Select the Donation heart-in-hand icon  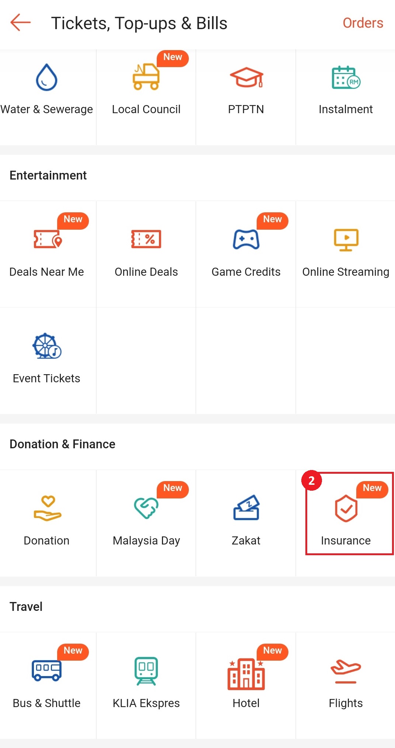pos(46,509)
